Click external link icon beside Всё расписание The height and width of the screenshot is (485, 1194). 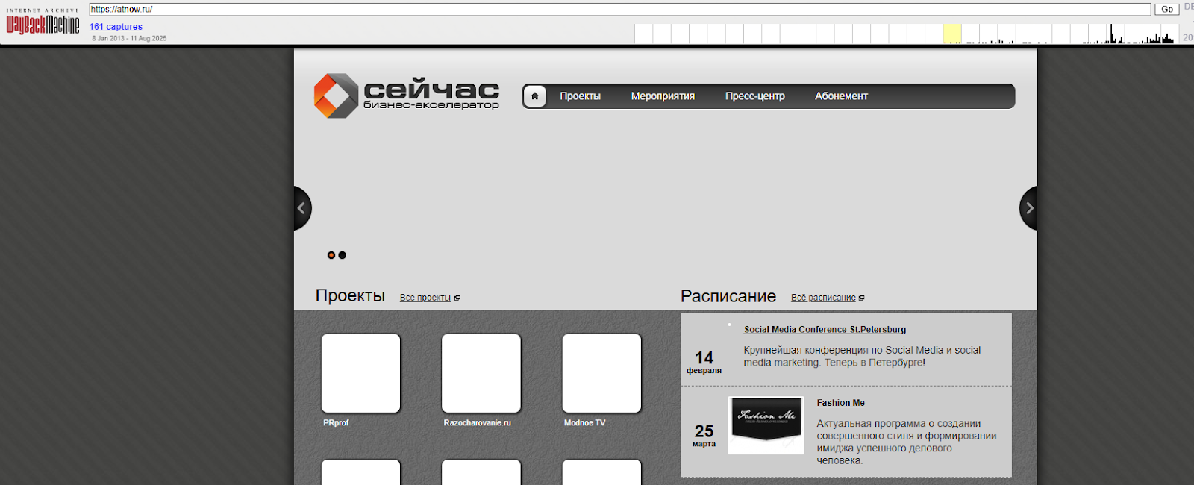862,298
